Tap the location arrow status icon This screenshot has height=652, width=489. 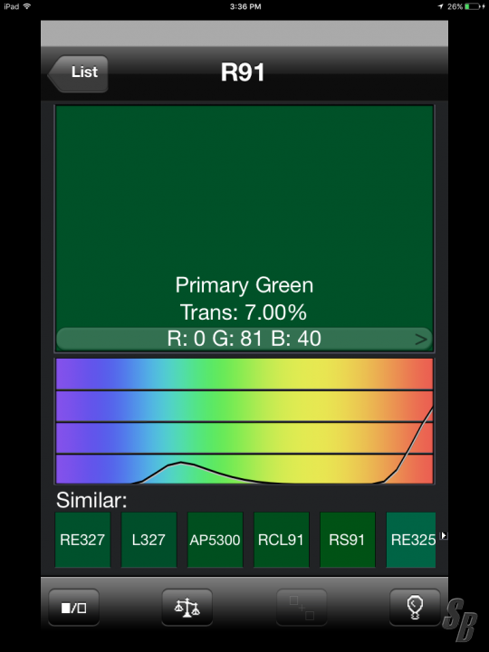(440, 6)
